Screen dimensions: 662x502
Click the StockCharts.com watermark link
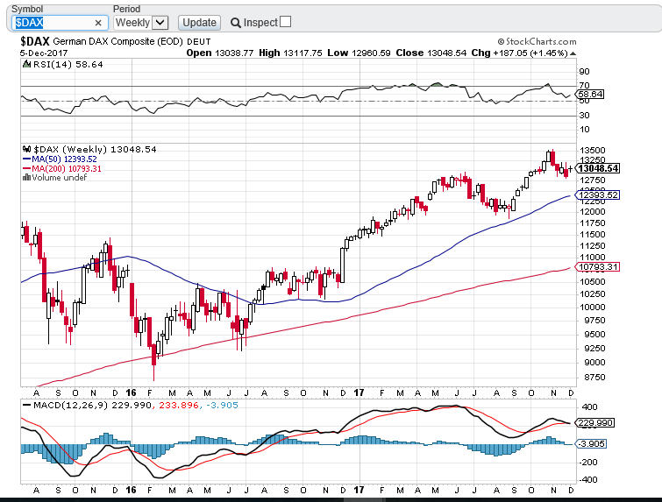tap(537, 41)
